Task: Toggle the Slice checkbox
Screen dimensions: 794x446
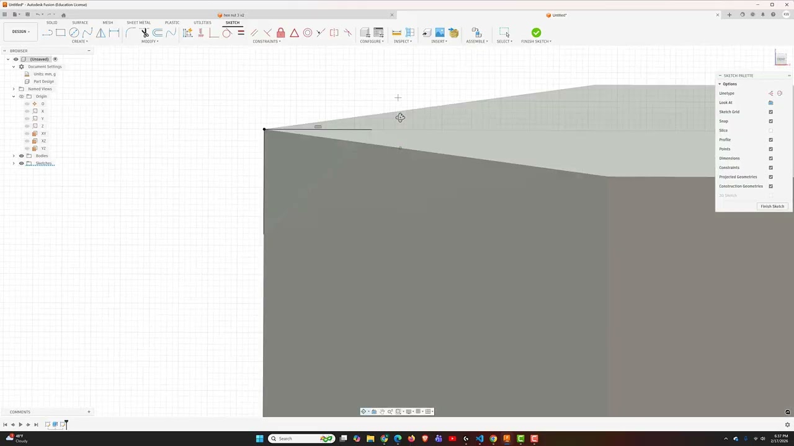Action: click(x=771, y=131)
